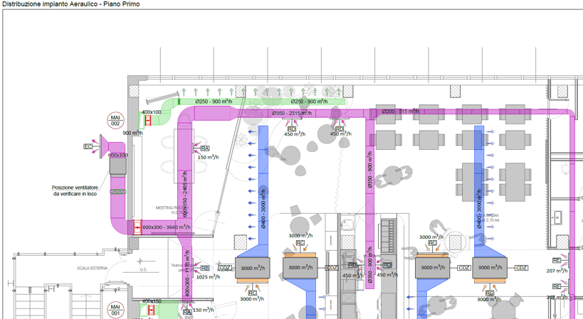Select the red damper symbol below 400x100
Image resolution: width=583 pixels, height=319 pixels.
149,121
